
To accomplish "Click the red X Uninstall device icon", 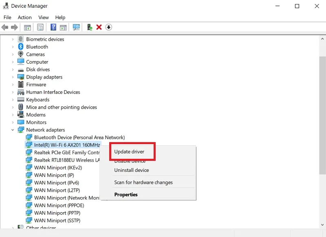I will click(99, 27).
